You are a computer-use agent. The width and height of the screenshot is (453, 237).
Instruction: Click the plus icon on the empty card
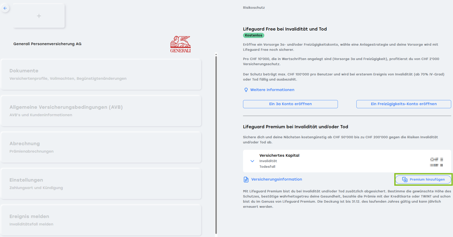click(x=39, y=16)
